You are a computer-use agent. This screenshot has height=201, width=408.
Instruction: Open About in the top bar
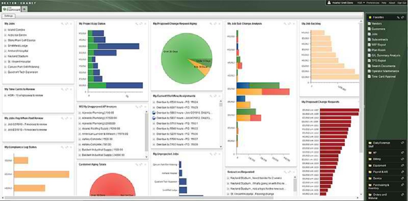click(x=392, y=3)
